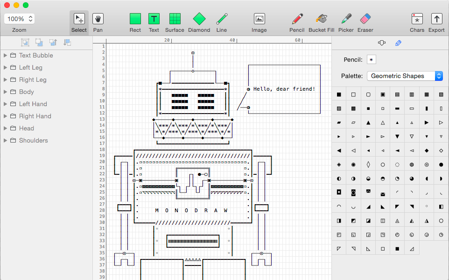Select the Shoulders group in sidebar
The height and width of the screenshot is (280, 449).
pos(33,141)
